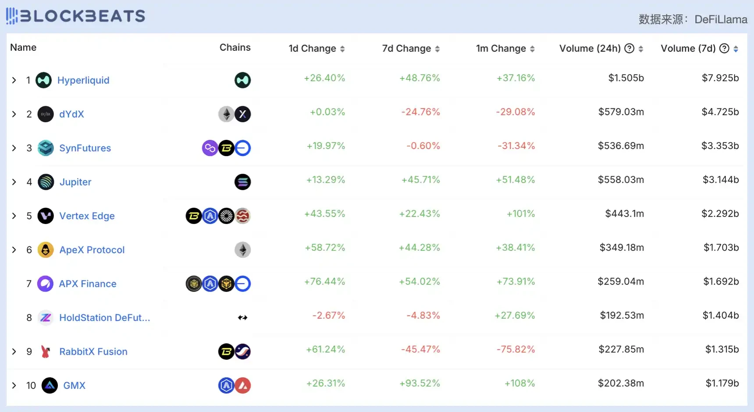Viewport: 754px width, 412px height.
Task: Expand the Hyperliquid row
Action: coord(14,80)
